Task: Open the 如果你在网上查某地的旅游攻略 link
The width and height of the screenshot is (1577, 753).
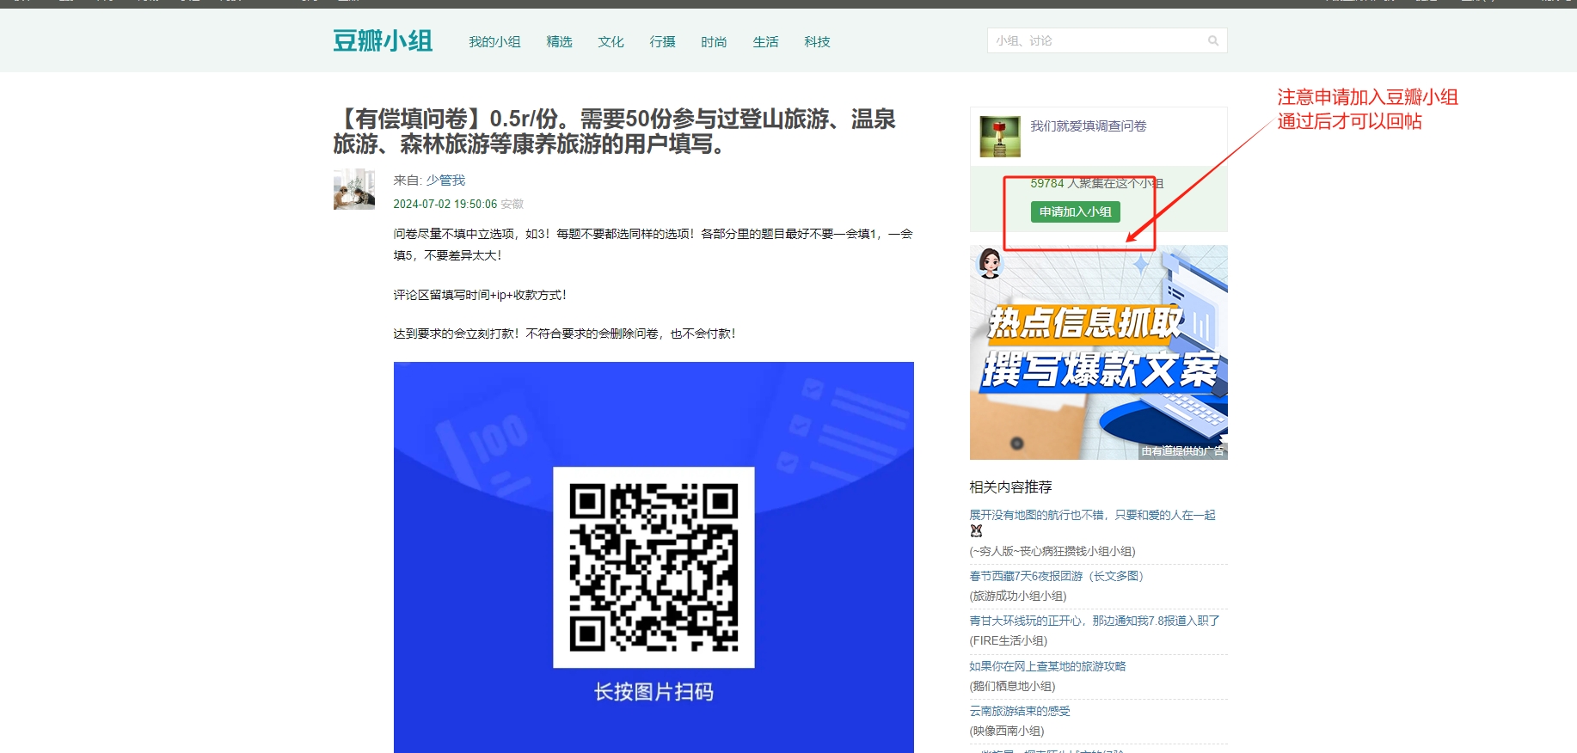Action: [x=1047, y=666]
